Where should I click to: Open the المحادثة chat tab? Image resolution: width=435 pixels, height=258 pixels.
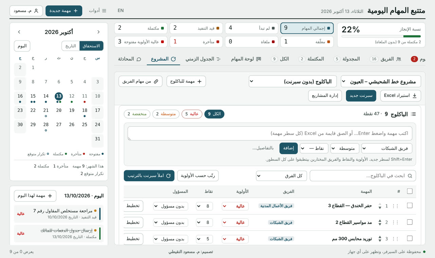(x=129, y=59)
